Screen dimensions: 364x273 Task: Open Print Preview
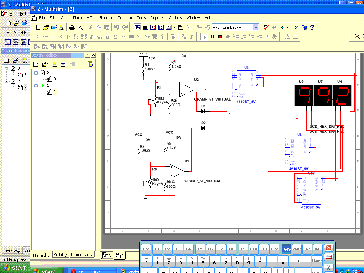pyautogui.click(x=80, y=27)
